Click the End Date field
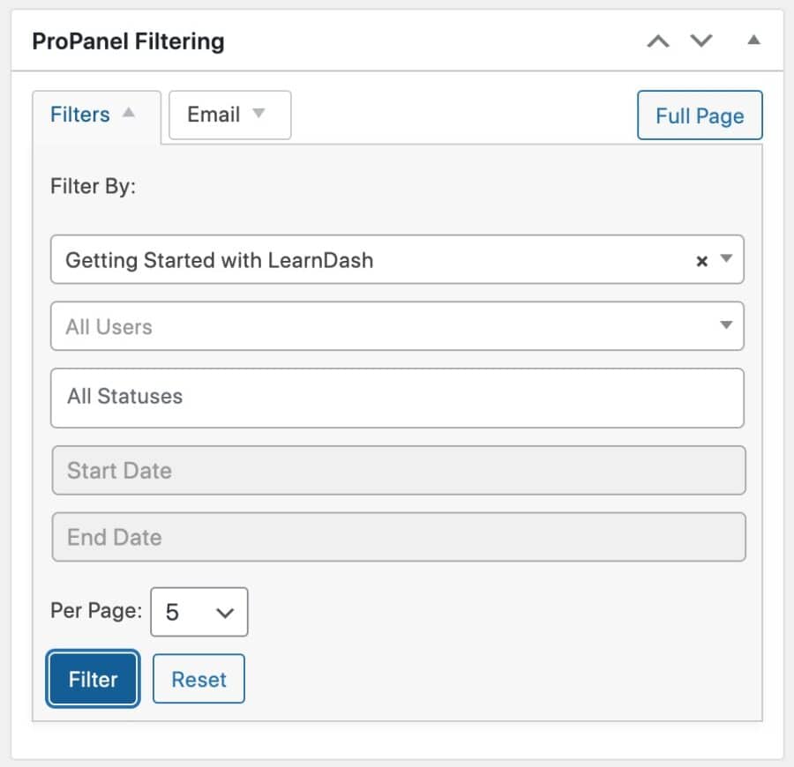The image size is (794, 767). 397,536
